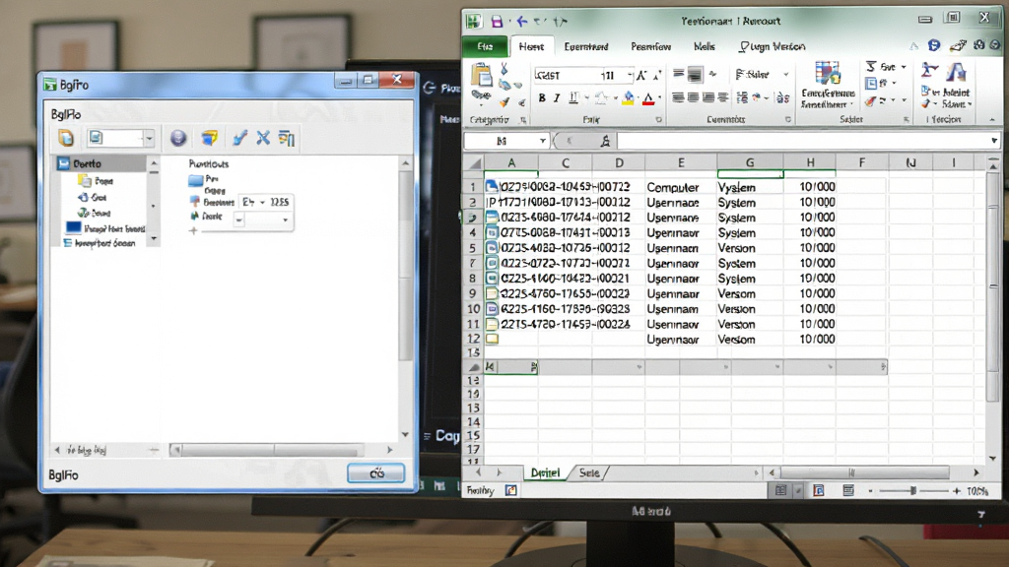Expand the formula bar with its right arrow

pyautogui.click(x=994, y=141)
